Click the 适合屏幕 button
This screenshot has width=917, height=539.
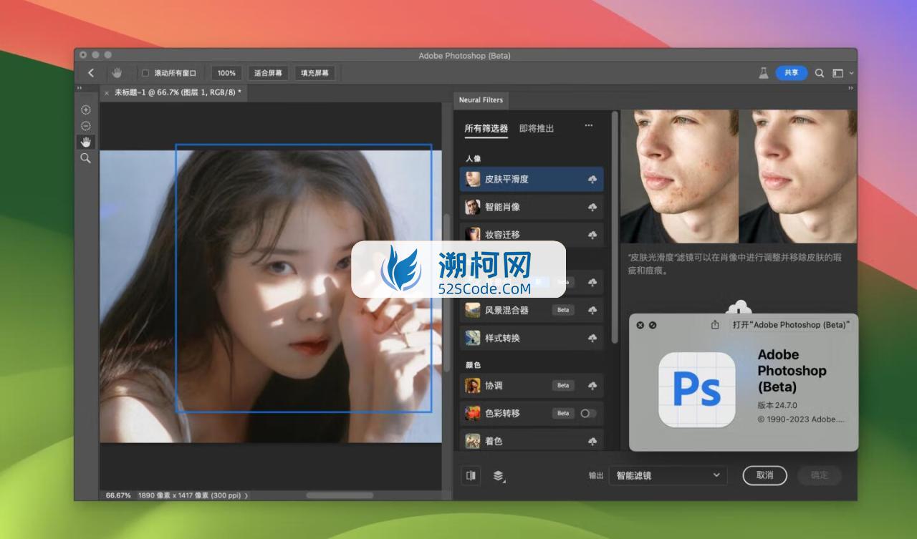tap(268, 73)
